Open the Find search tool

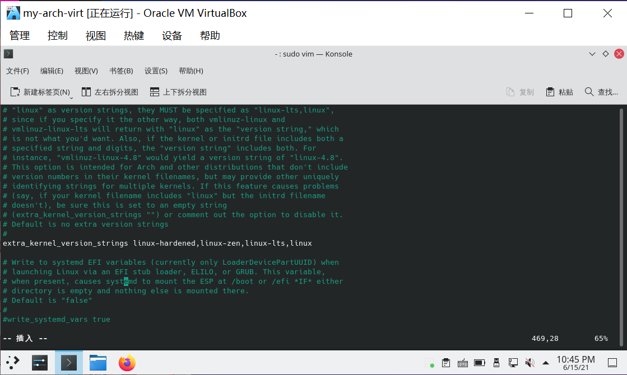(601, 92)
